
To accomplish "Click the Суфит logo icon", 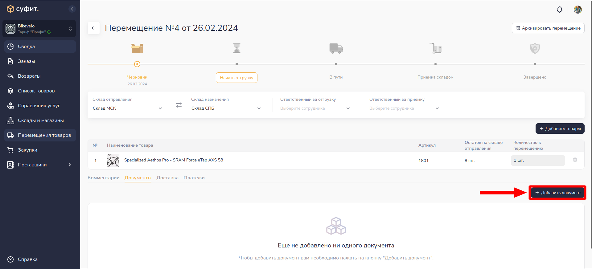I will (x=10, y=9).
